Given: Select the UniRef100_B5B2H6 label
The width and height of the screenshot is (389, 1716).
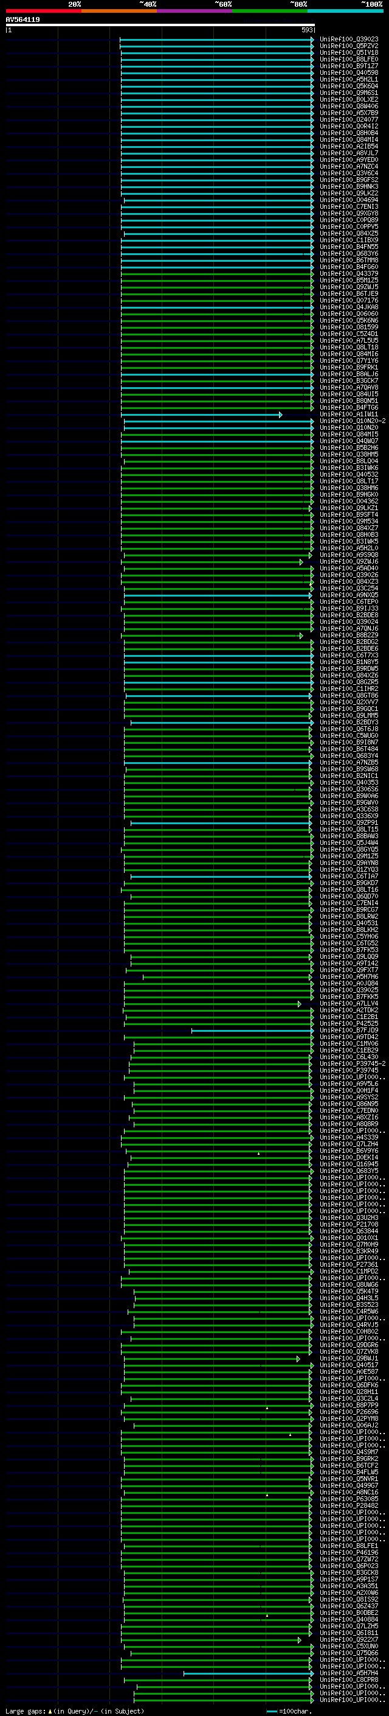Looking at the screenshot, I should click(x=349, y=447).
